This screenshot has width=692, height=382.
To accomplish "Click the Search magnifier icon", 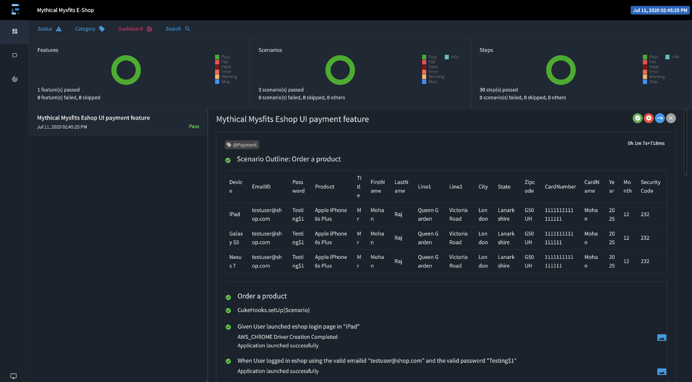I will pos(187,29).
